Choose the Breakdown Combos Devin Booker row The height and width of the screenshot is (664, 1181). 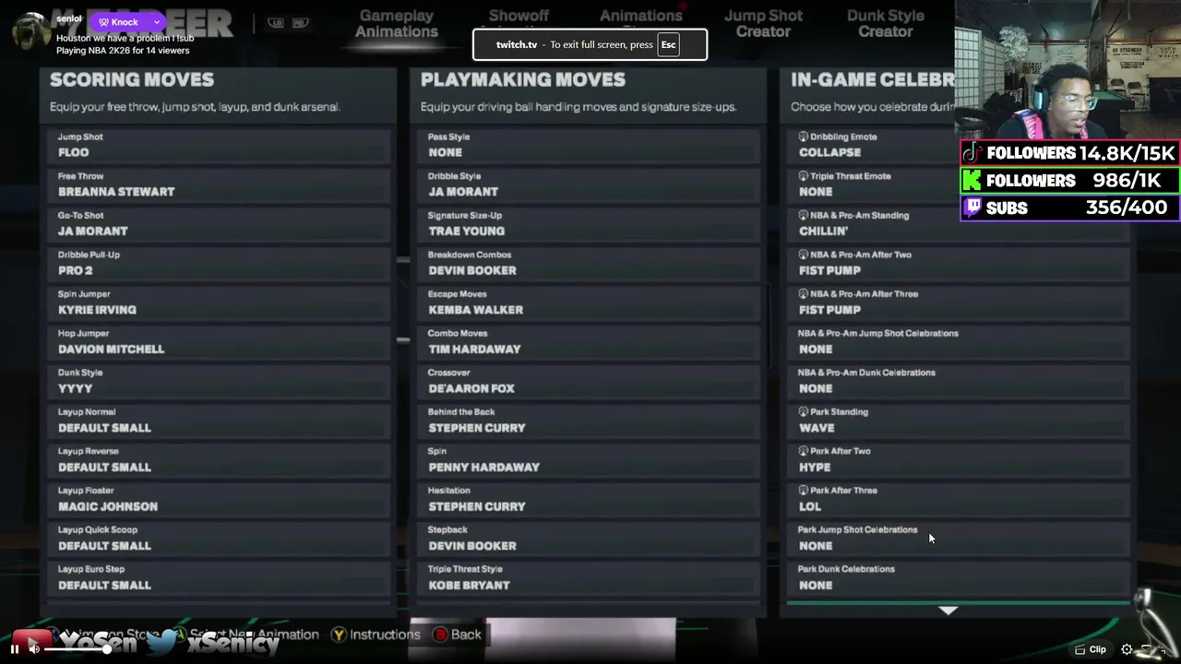pos(590,263)
